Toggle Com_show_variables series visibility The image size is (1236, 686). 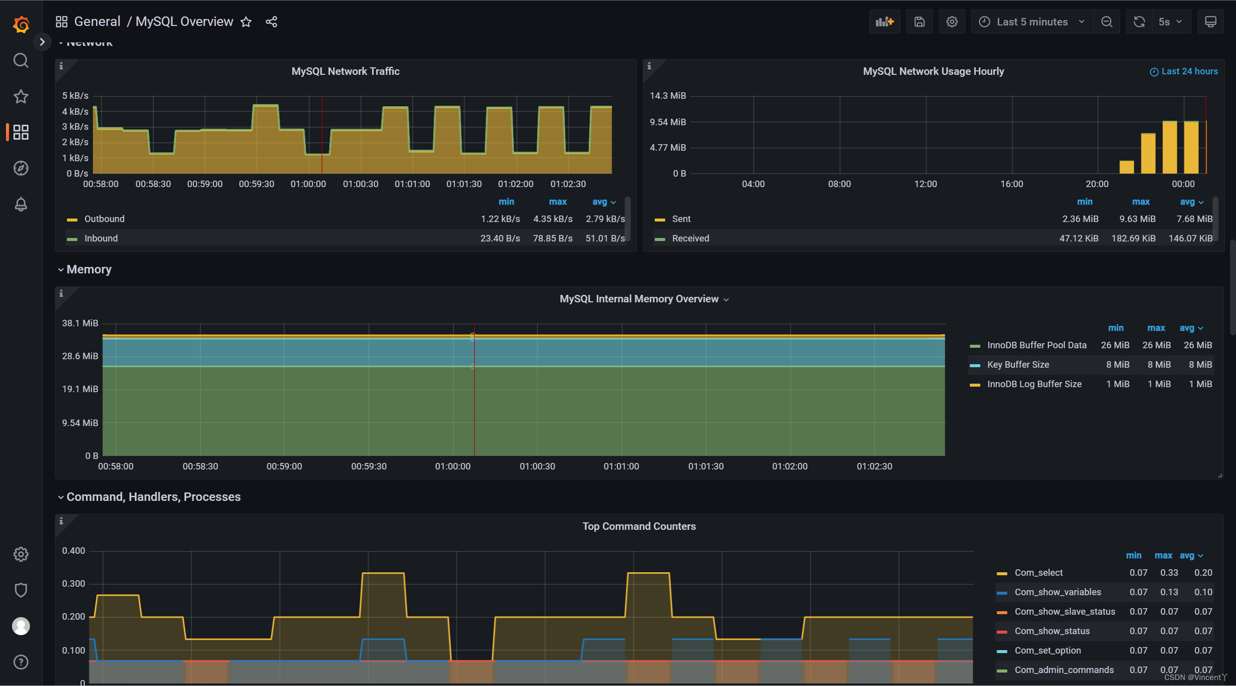click(x=1057, y=592)
